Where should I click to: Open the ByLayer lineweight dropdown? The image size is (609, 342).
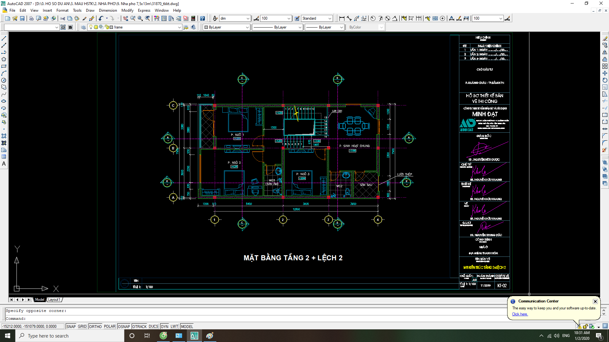tap(324, 27)
